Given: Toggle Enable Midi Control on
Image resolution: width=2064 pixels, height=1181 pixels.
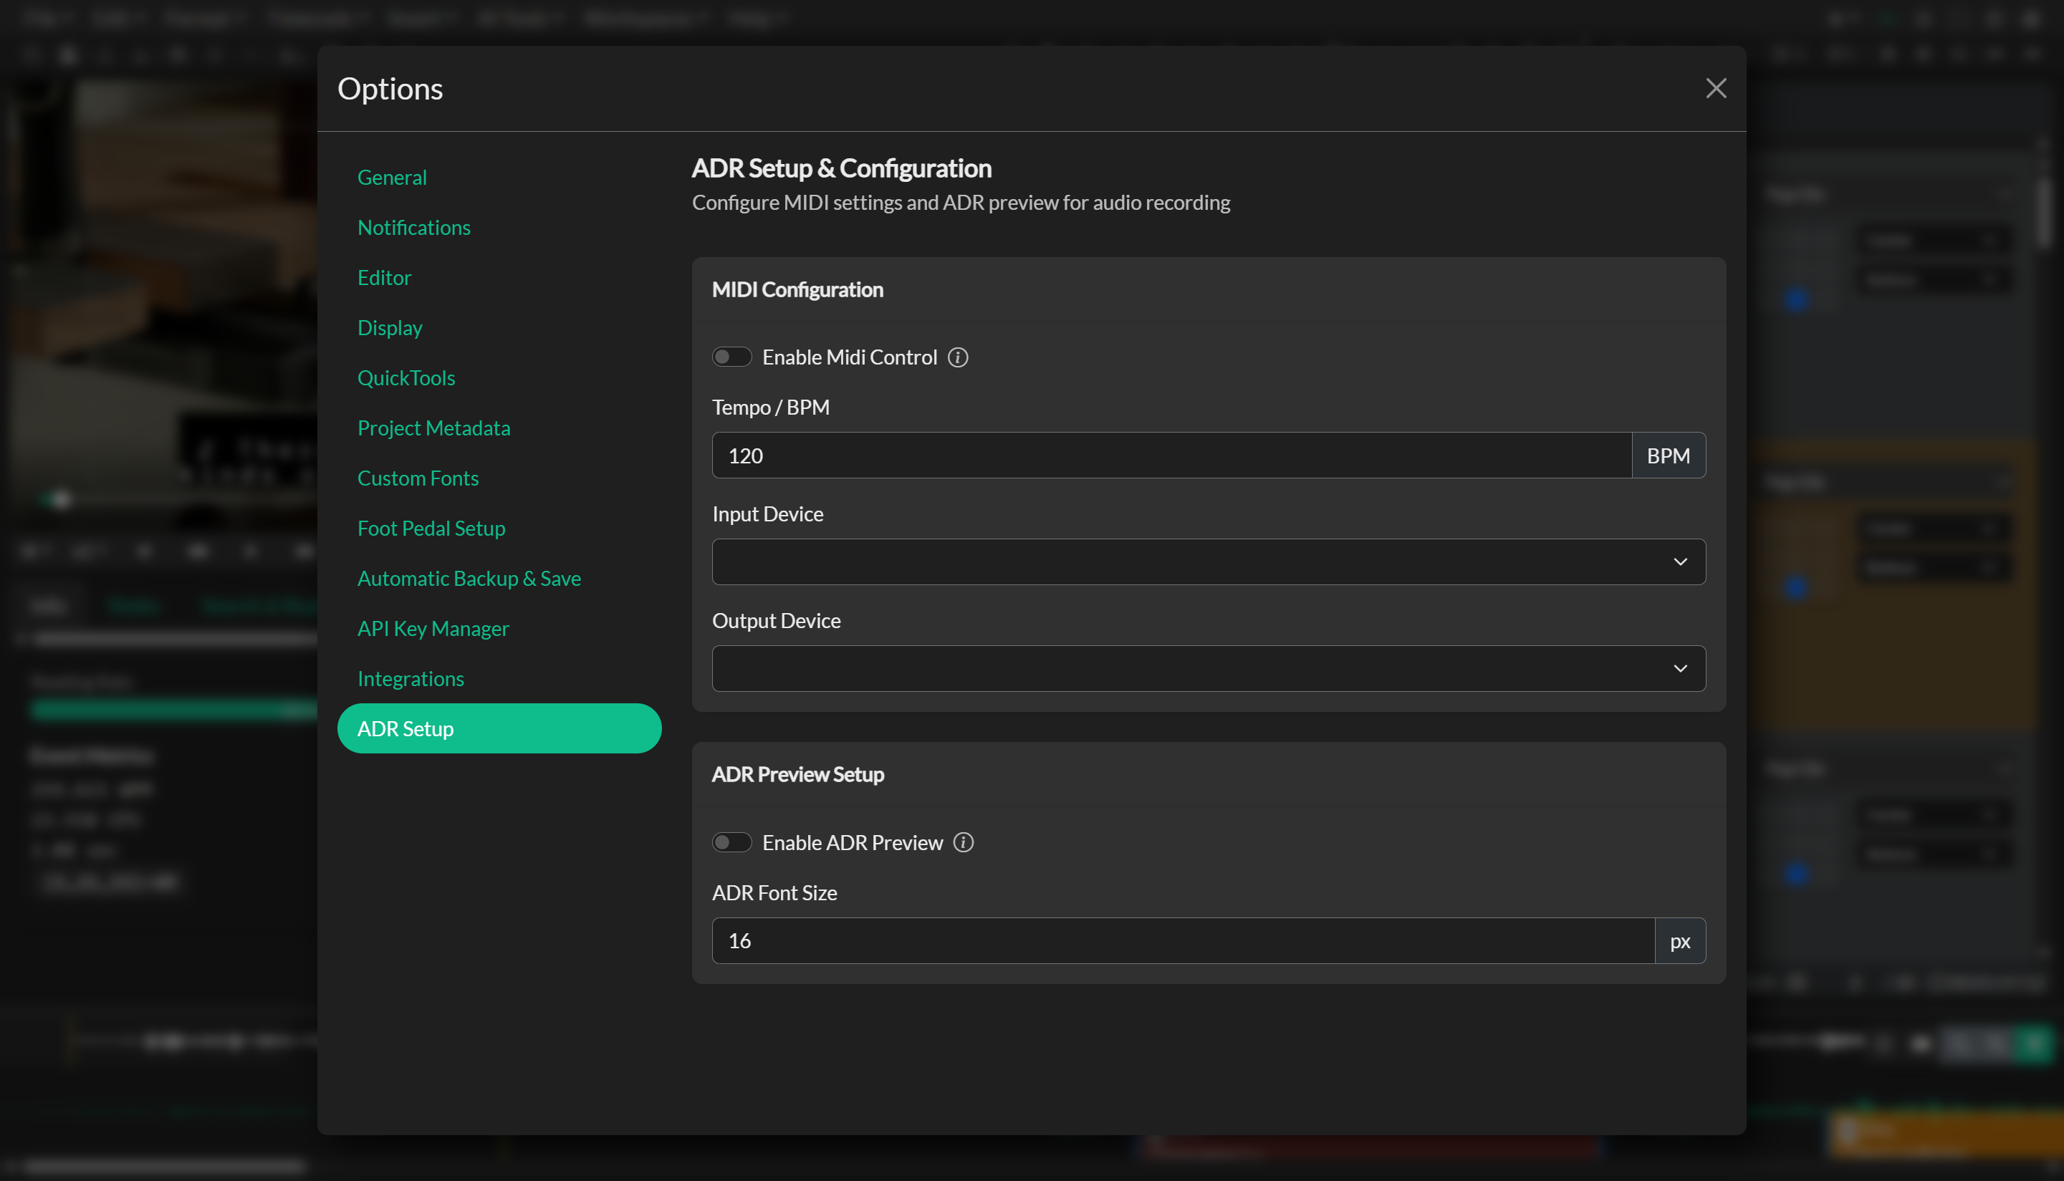Looking at the screenshot, I should click(731, 357).
